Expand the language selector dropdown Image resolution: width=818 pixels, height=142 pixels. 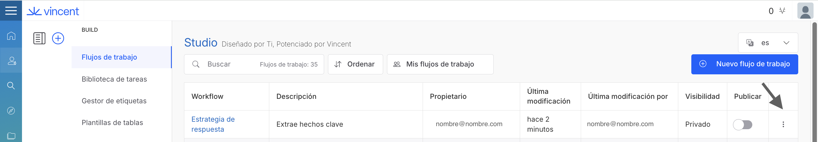(768, 43)
